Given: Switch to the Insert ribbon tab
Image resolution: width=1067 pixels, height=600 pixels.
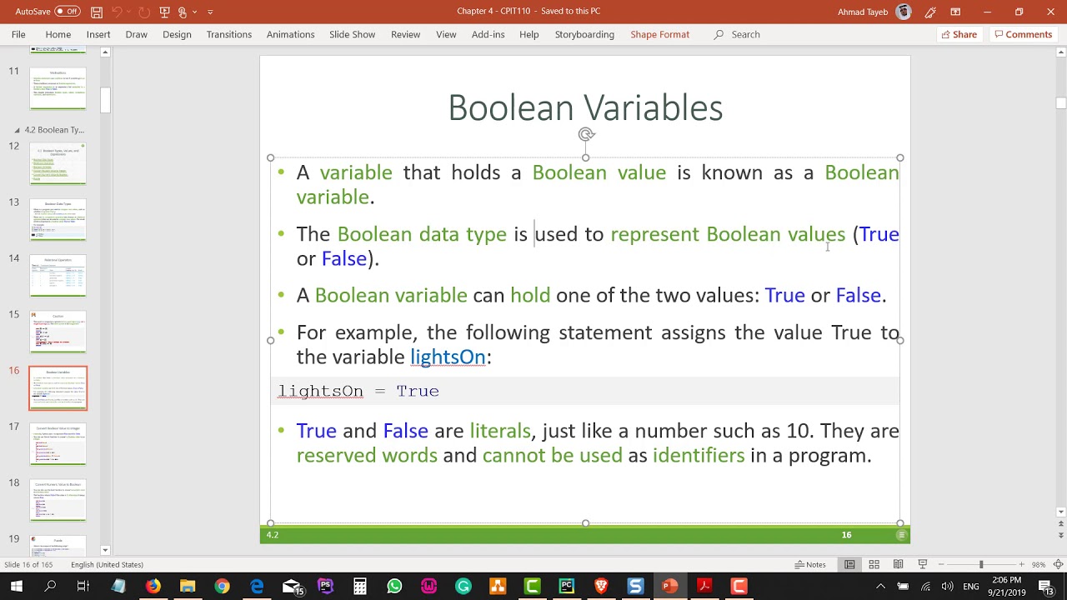Looking at the screenshot, I should pos(98,34).
